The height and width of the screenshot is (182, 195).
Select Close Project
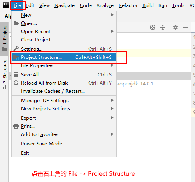click(x=64, y=40)
